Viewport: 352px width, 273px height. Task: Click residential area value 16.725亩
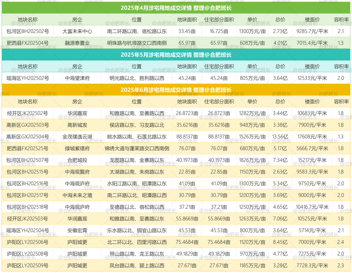click(219, 31)
